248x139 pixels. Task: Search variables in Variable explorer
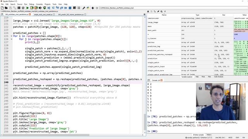pyautogui.click(x=162, y=11)
